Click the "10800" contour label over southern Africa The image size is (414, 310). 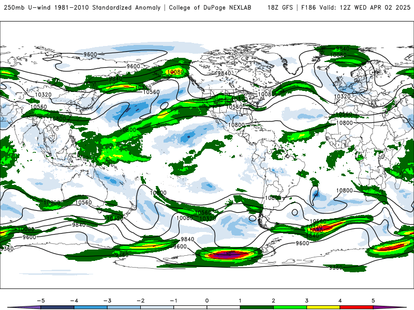click(x=344, y=190)
